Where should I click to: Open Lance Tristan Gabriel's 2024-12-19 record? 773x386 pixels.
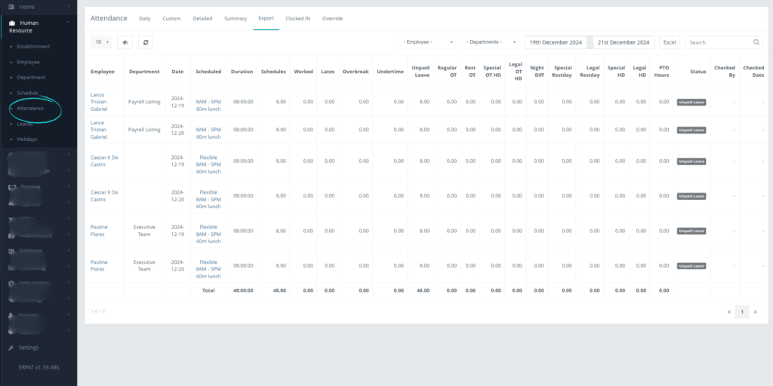click(99, 102)
